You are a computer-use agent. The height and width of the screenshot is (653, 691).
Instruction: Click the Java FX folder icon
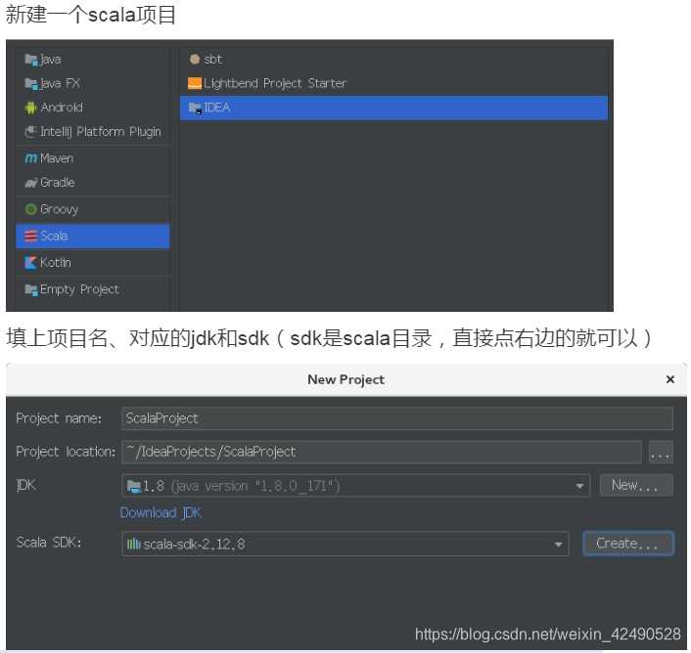point(31,84)
